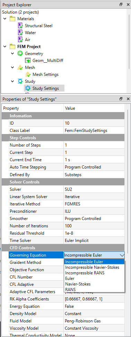Click the Geometry node icon
Screen dimensions: 131x337
coord(20,54)
